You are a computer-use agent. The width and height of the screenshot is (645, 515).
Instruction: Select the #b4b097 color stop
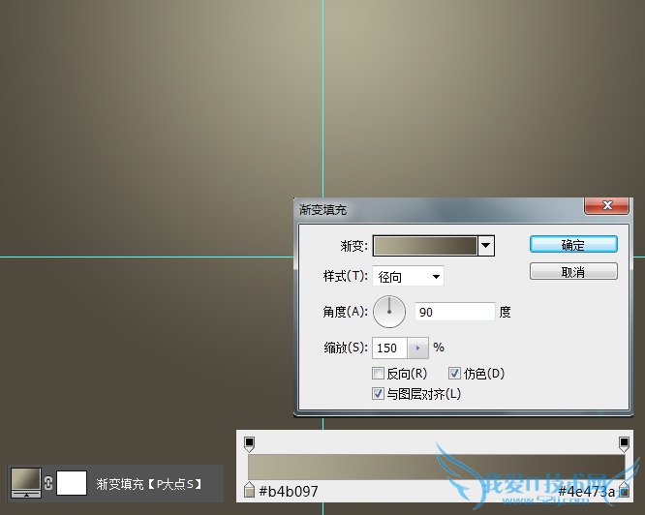click(249, 490)
